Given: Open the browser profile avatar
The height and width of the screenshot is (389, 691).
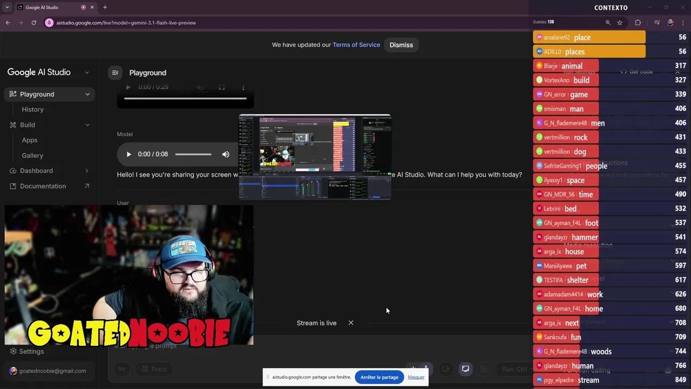Looking at the screenshot, I should coord(670,23).
